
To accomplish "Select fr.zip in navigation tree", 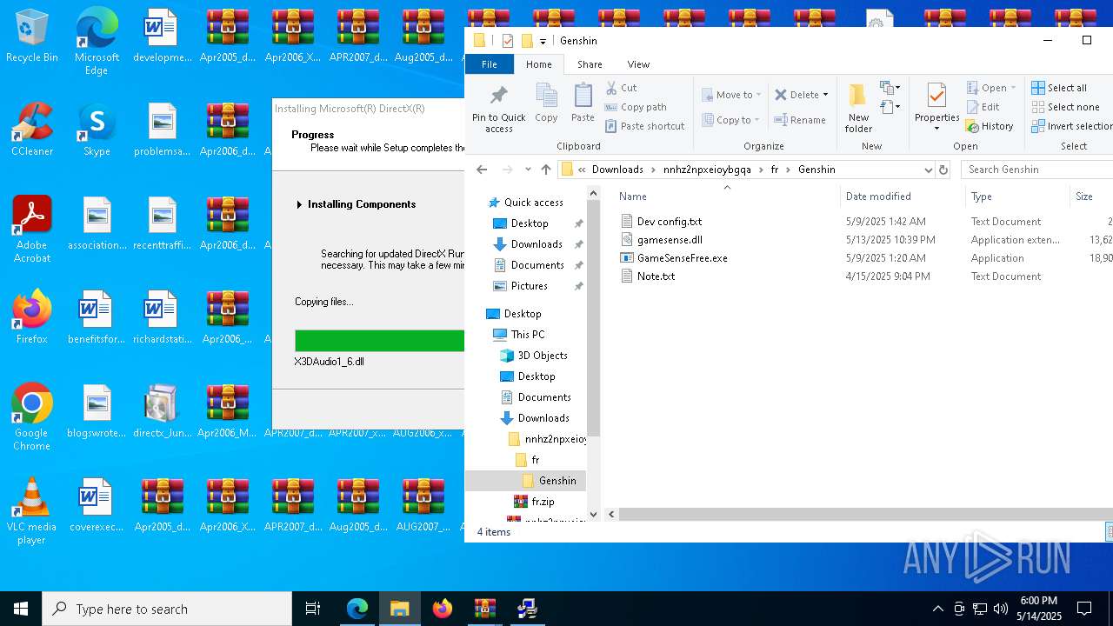I will [543, 502].
